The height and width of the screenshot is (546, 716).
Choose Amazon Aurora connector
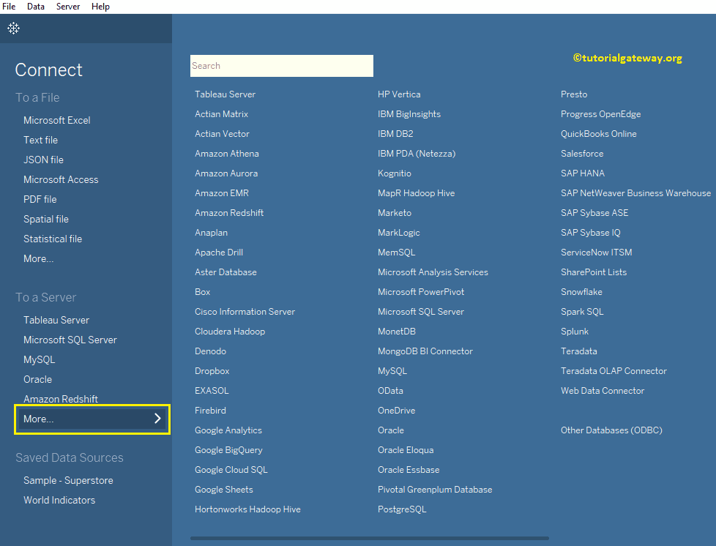tap(226, 173)
